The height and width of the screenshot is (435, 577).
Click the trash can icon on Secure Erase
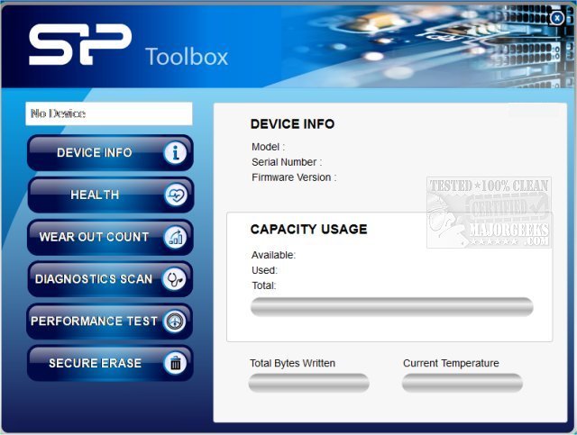175,363
